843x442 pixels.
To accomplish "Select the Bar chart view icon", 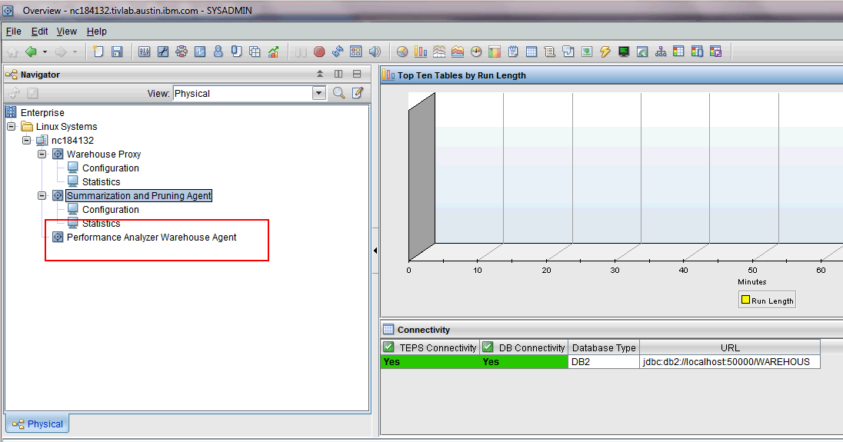I will tap(421, 52).
